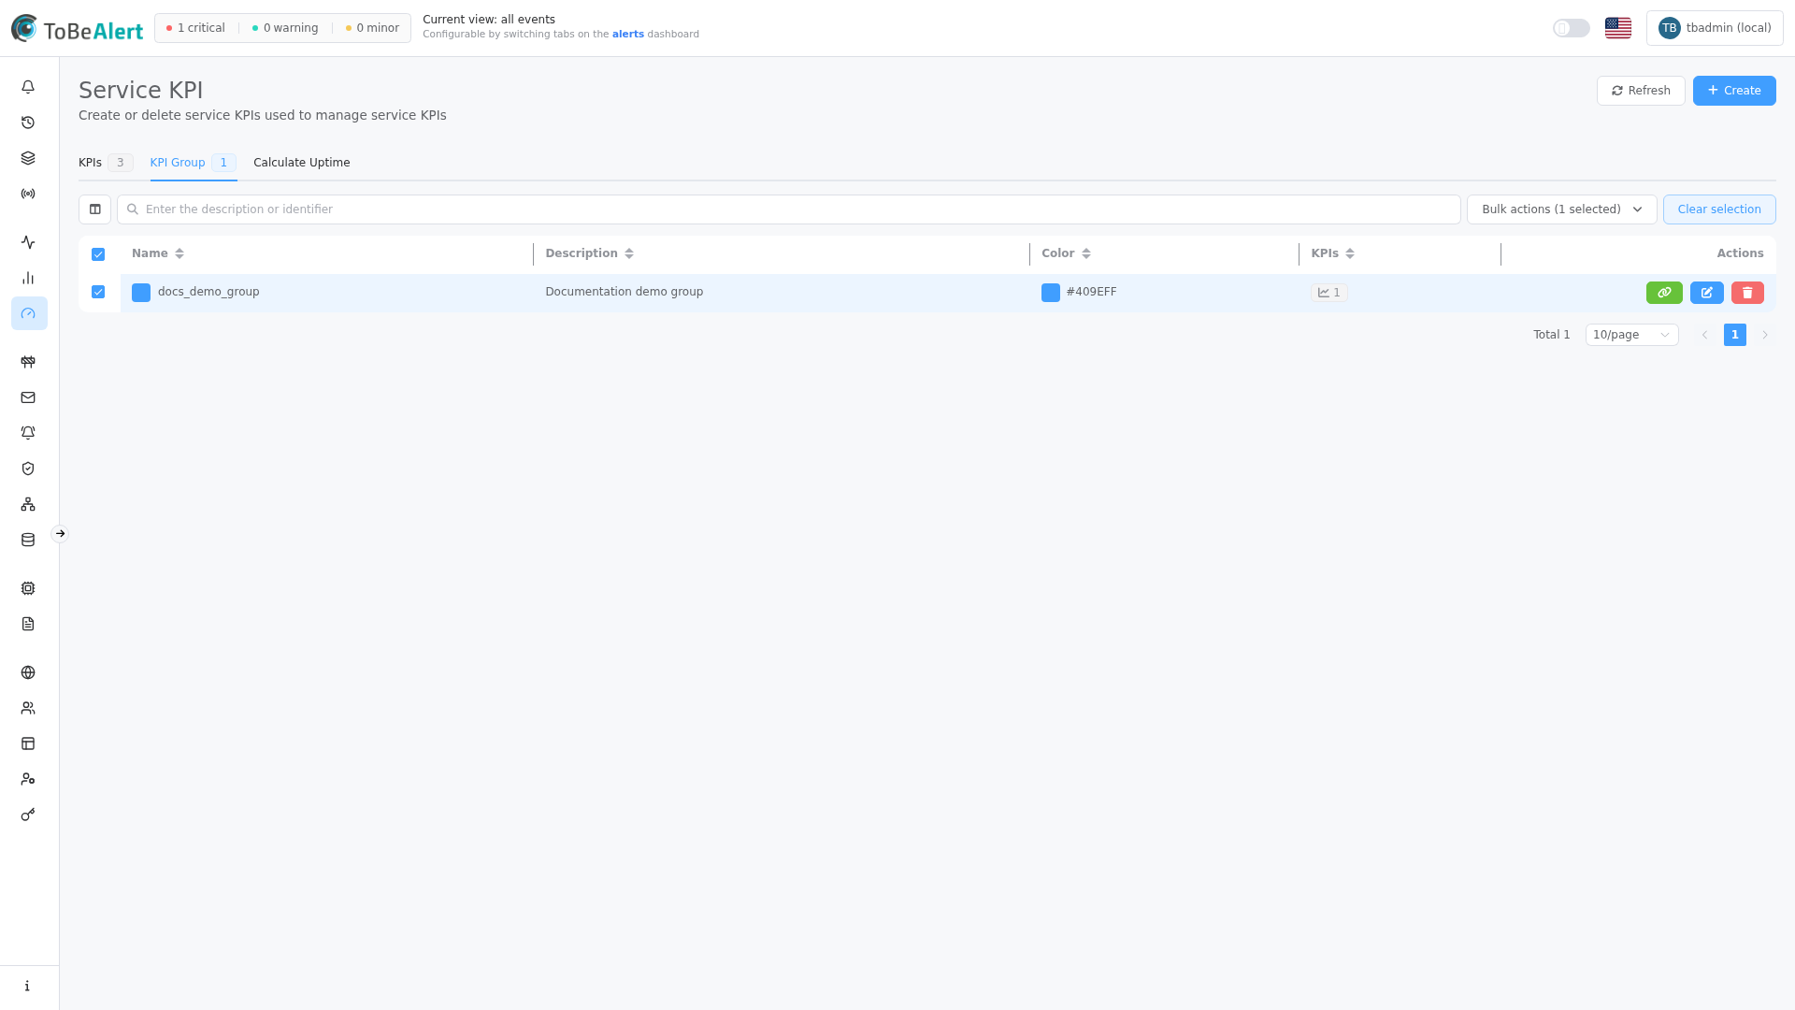Open the tbadmin (local) user menu
This screenshot has height=1010, width=1795.
1715,28
